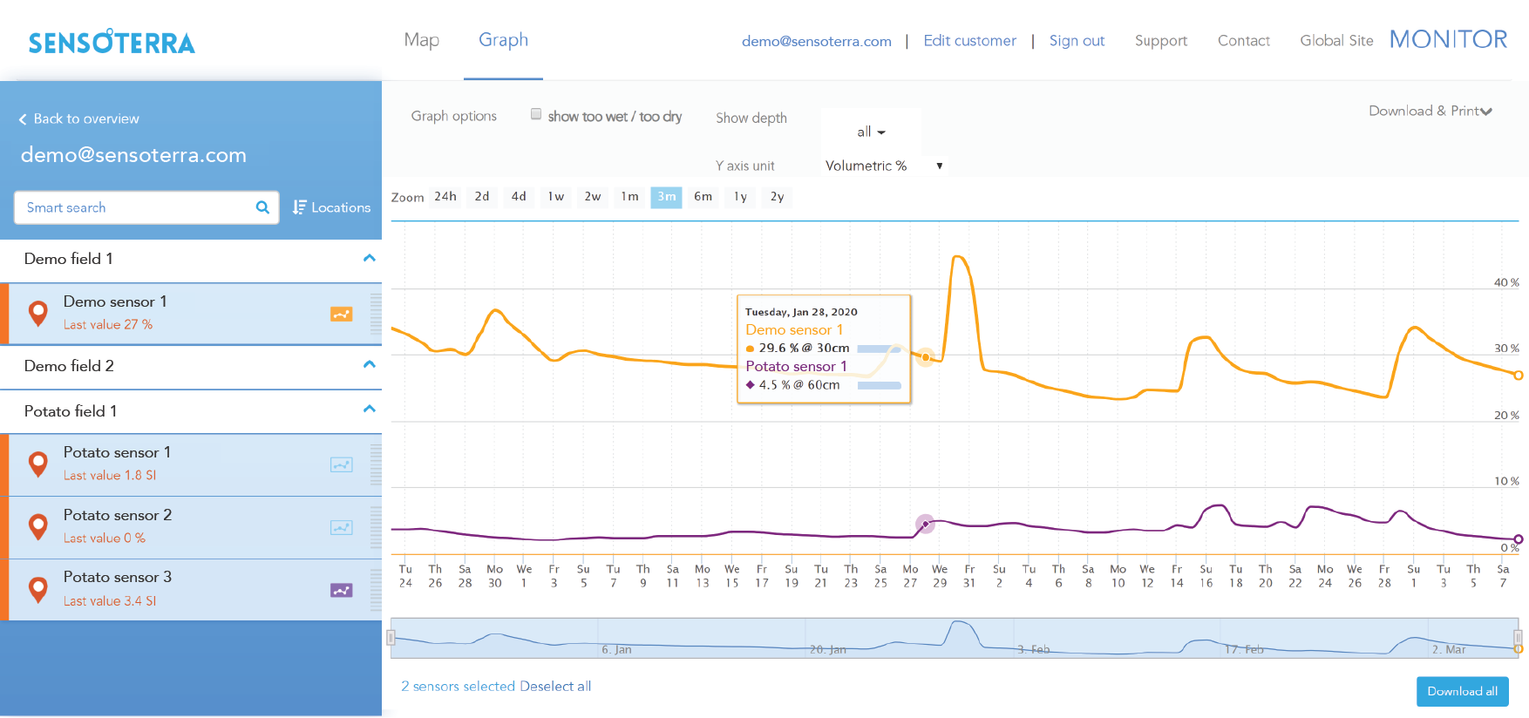This screenshot has height=718, width=1529.
Task: Open the Support page
Action: 1161,41
